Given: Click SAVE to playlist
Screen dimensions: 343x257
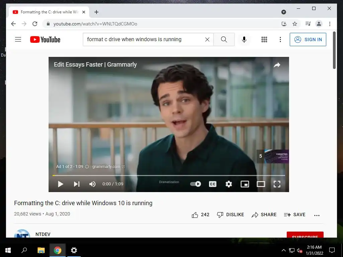Looking at the screenshot, I should (x=294, y=215).
